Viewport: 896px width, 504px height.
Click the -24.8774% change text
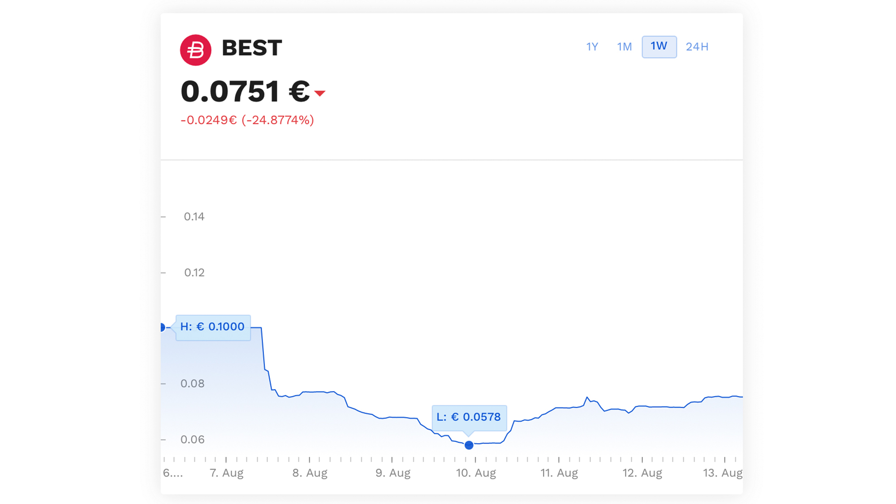pos(276,120)
